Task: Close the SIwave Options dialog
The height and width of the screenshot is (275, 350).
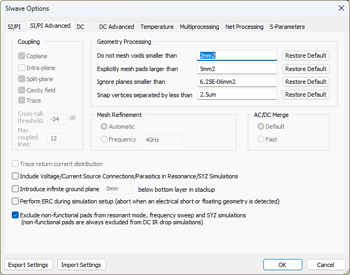Action: tap(341, 8)
